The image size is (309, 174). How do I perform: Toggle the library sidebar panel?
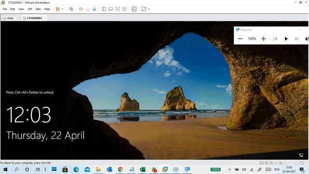pyautogui.click(x=104, y=9)
